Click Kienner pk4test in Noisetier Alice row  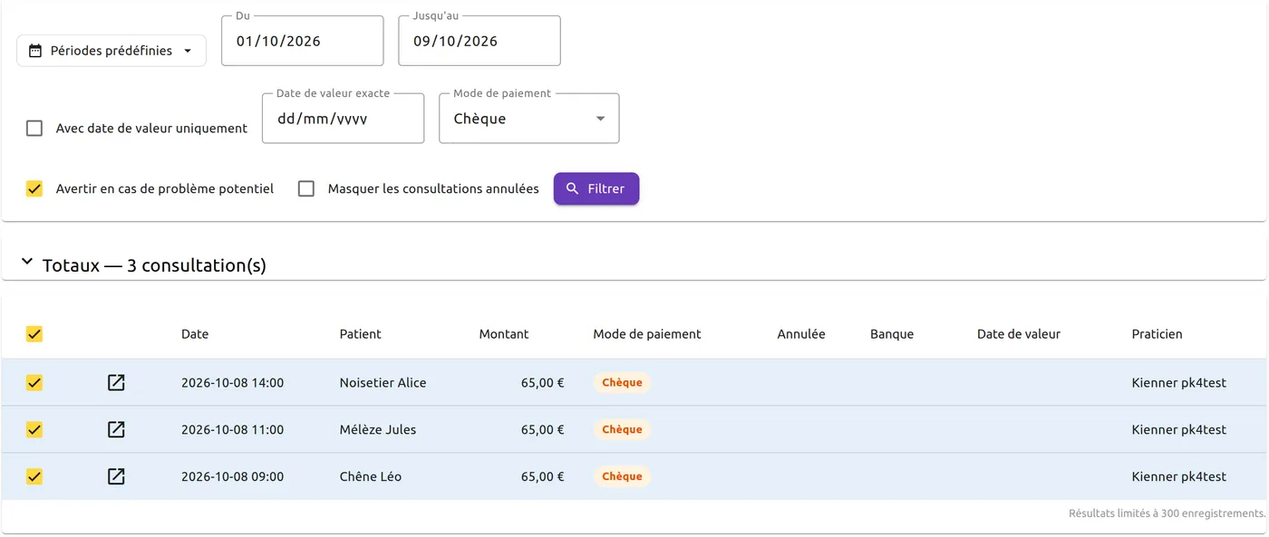(x=1179, y=383)
